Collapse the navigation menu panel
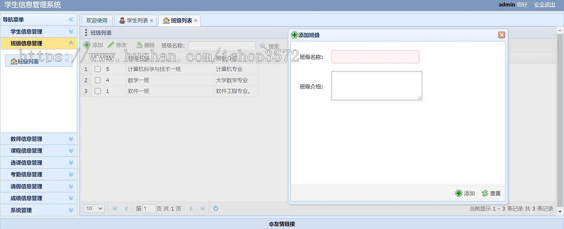The width and height of the screenshot is (564, 229). pos(71,19)
